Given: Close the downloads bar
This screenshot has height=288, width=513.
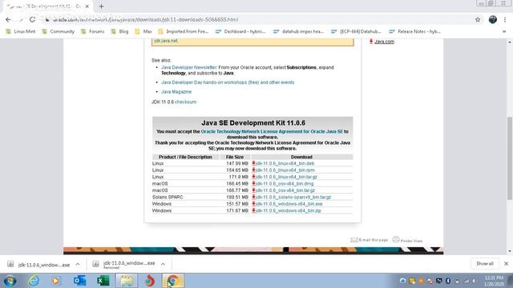Looking at the screenshot, I should click(x=506, y=263).
